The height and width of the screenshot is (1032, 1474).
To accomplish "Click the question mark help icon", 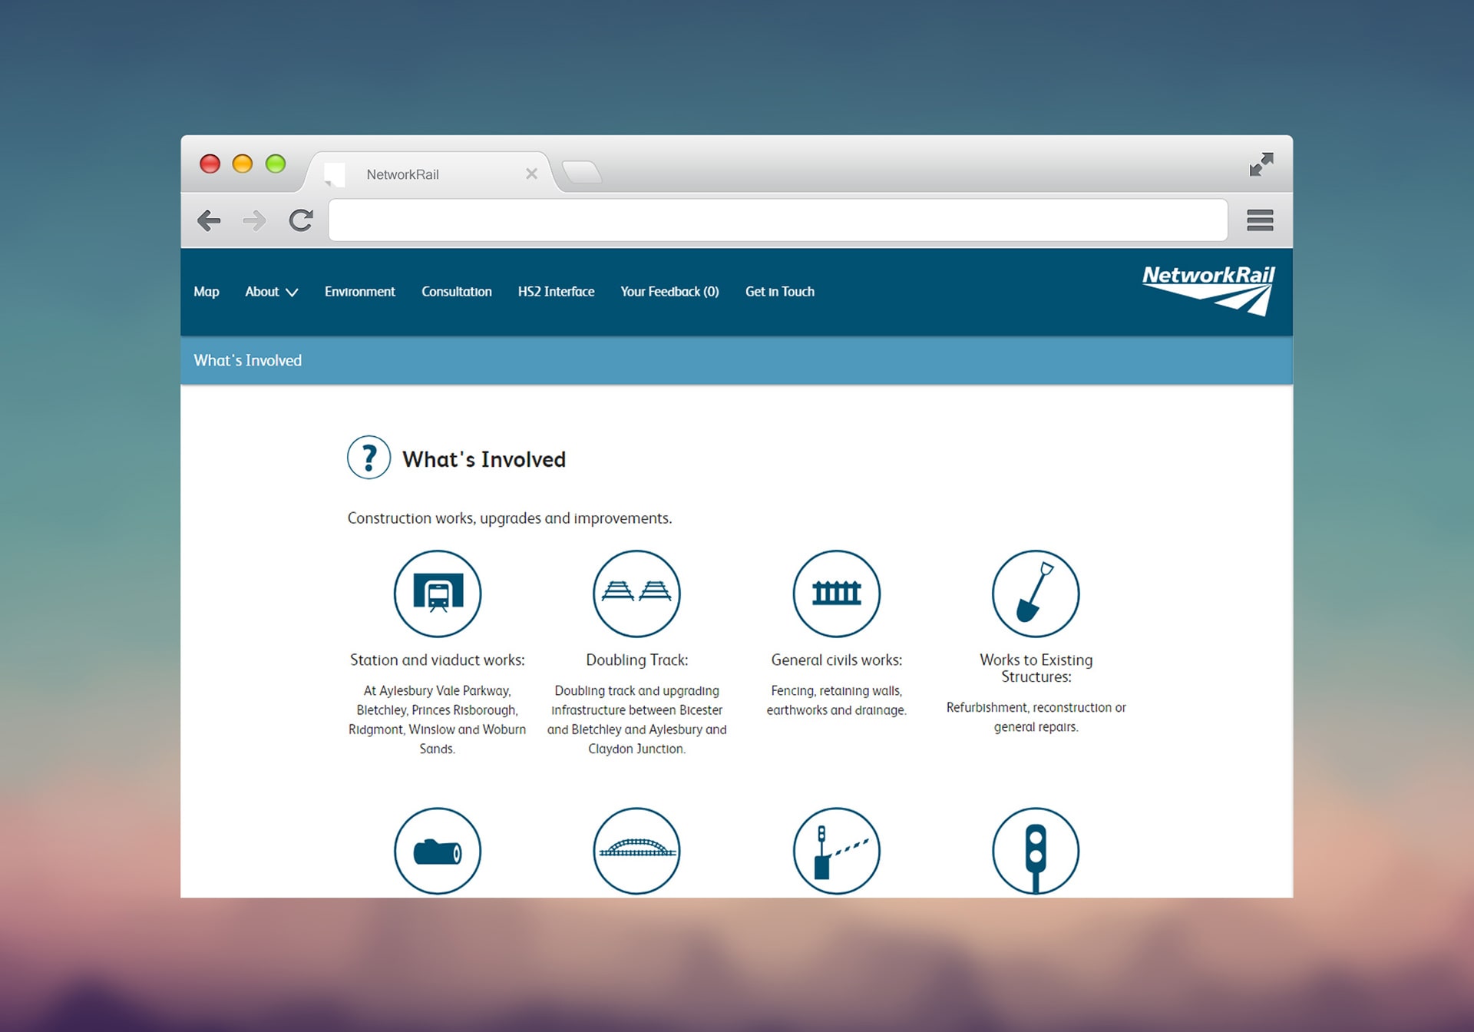I will click(x=368, y=458).
